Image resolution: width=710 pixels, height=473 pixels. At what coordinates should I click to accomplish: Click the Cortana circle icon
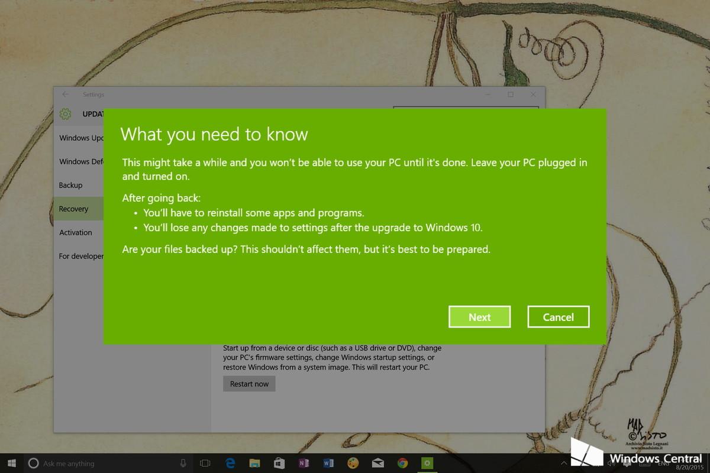pyautogui.click(x=33, y=464)
